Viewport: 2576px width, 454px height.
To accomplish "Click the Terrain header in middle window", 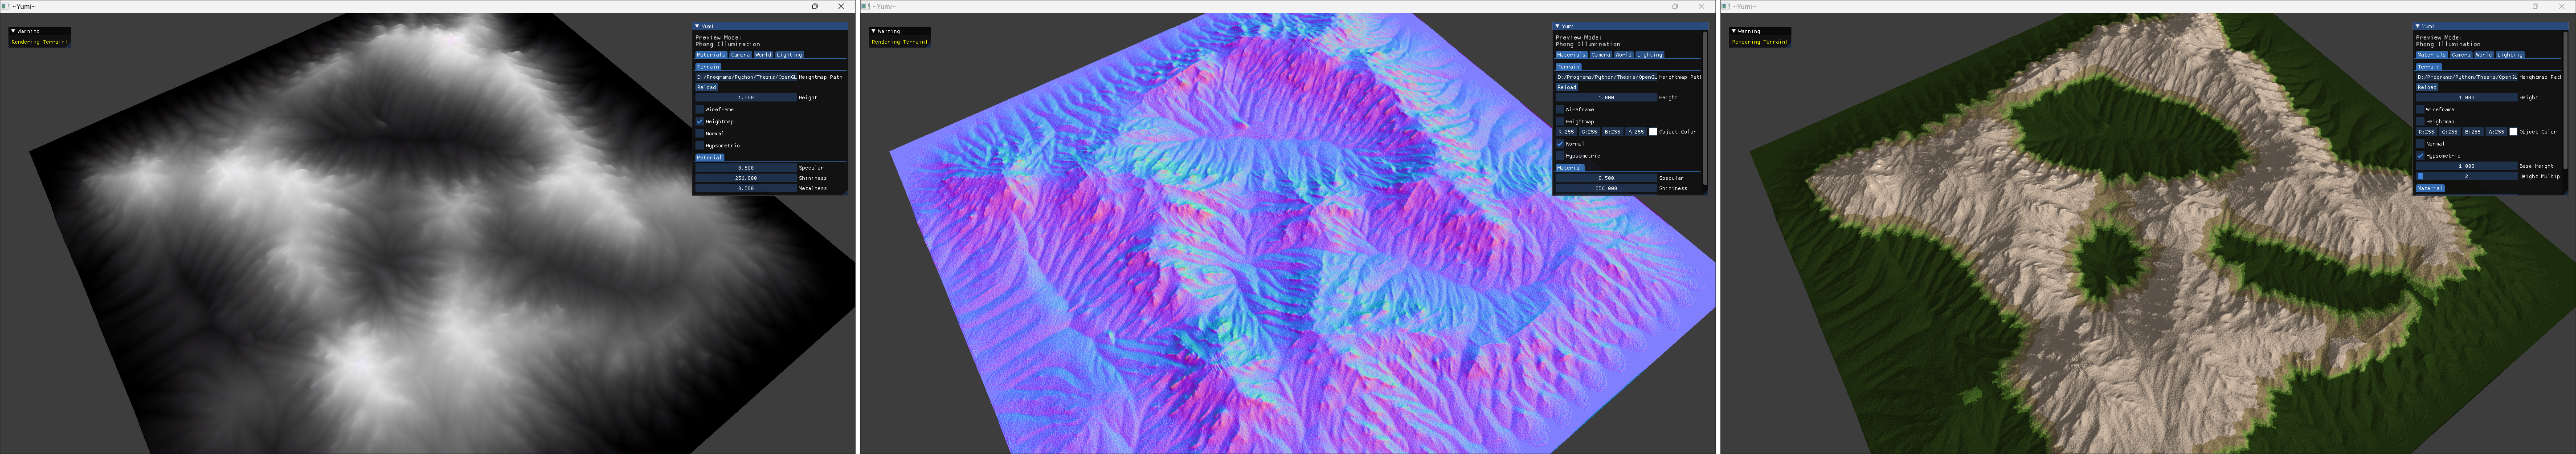I will (x=1568, y=67).
